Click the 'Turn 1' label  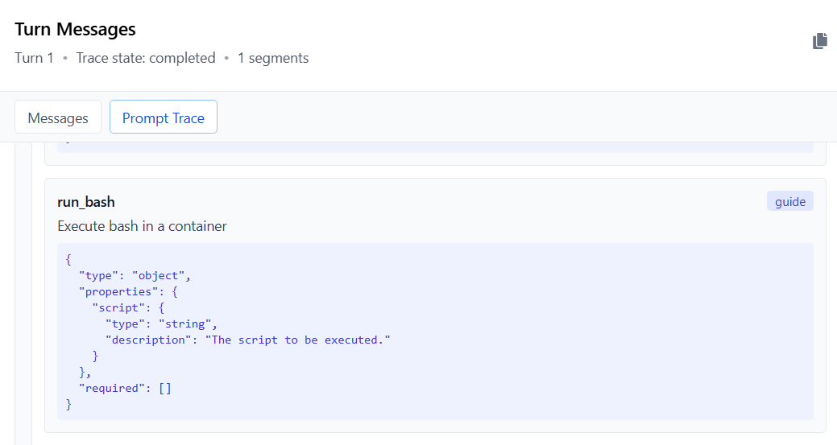(x=34, y=58)
